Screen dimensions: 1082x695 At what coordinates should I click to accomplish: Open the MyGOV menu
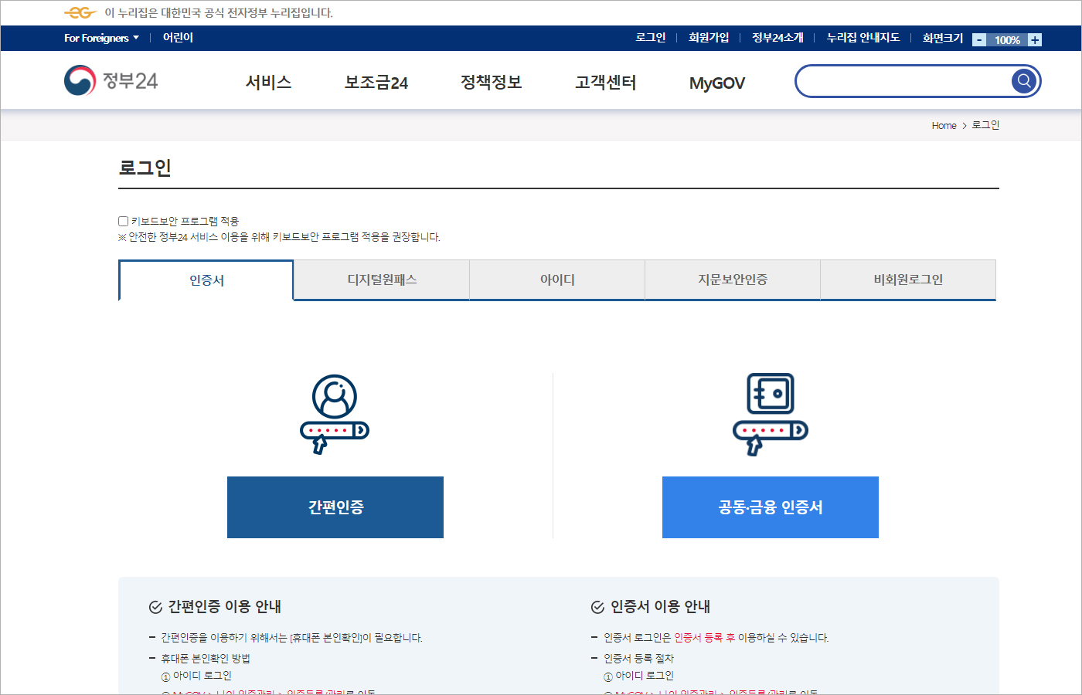(x=717, y=83)
